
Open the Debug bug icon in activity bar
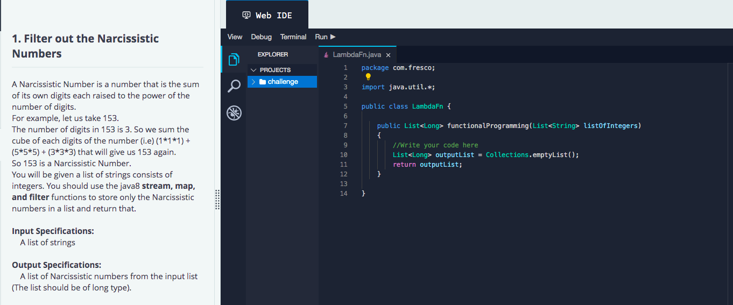pos(234,112)
